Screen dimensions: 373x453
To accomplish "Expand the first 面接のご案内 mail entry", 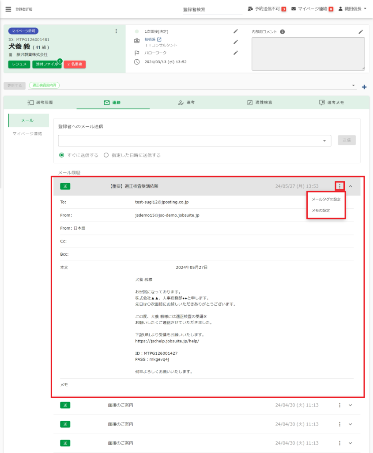I will 350,405.
